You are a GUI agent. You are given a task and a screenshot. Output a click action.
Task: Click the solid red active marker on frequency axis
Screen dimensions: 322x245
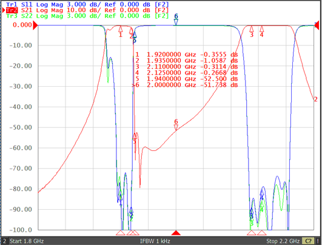tap(176, 233)
